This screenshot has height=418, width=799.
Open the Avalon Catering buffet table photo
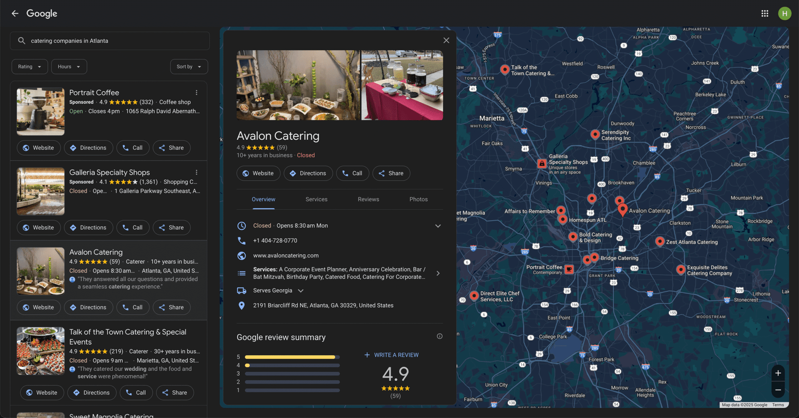pyautogui.click(x=298, y=85)
